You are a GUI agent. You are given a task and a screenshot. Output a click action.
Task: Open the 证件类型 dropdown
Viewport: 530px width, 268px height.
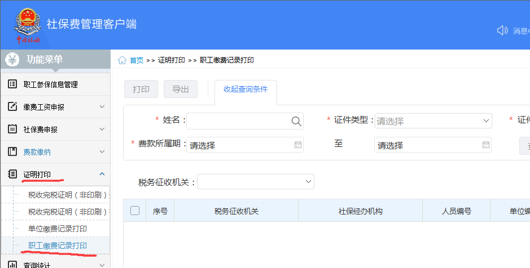433,121
